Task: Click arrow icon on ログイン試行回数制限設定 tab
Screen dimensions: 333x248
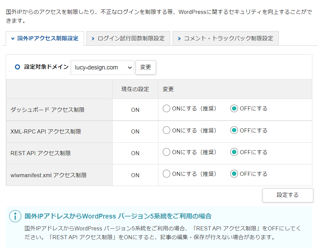Action: (93, 39)
